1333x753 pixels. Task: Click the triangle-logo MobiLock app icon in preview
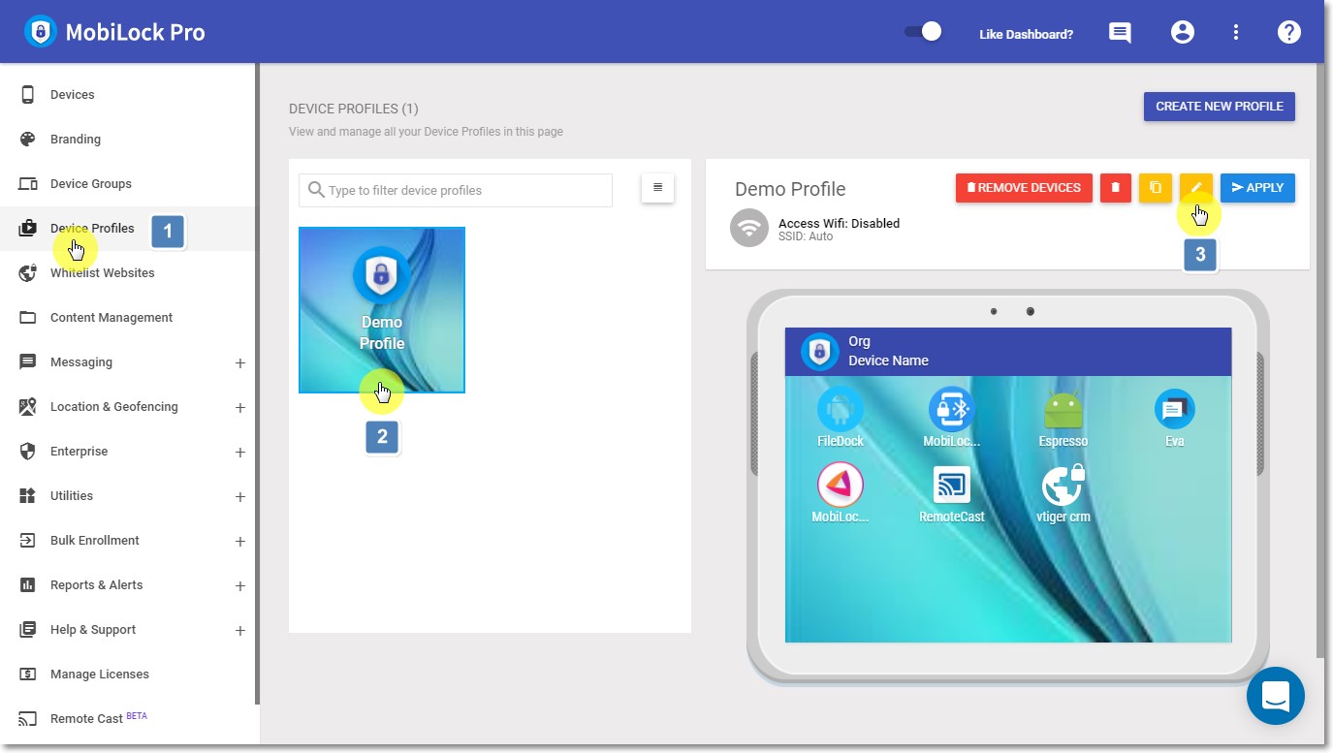841,485
